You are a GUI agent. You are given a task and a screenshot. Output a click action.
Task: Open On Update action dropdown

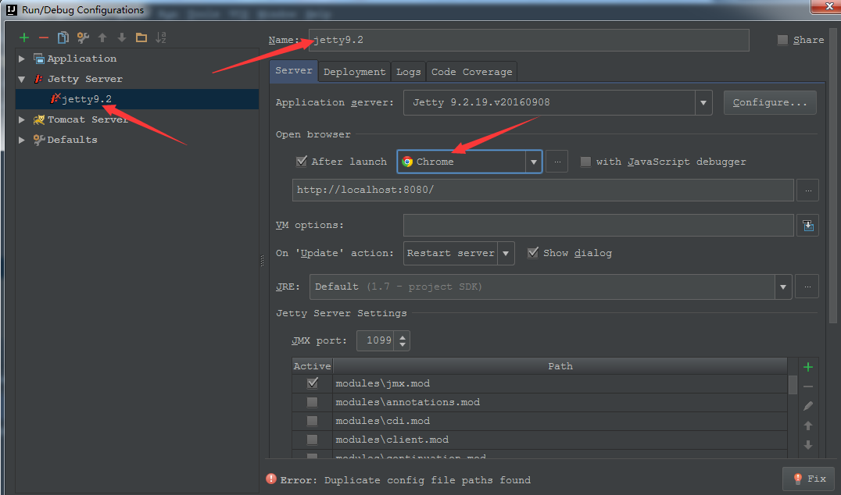(505, 254)
